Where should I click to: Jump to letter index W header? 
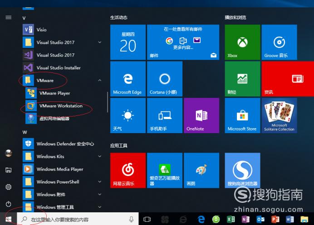pyautogui.click(x=25, y=132)
